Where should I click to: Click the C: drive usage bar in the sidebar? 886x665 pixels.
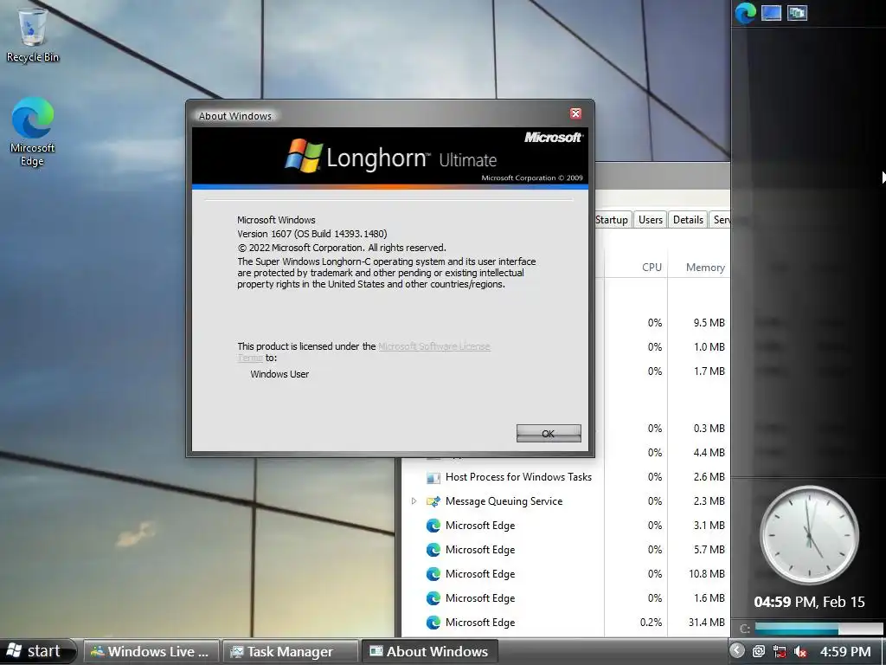click(819, 629)
